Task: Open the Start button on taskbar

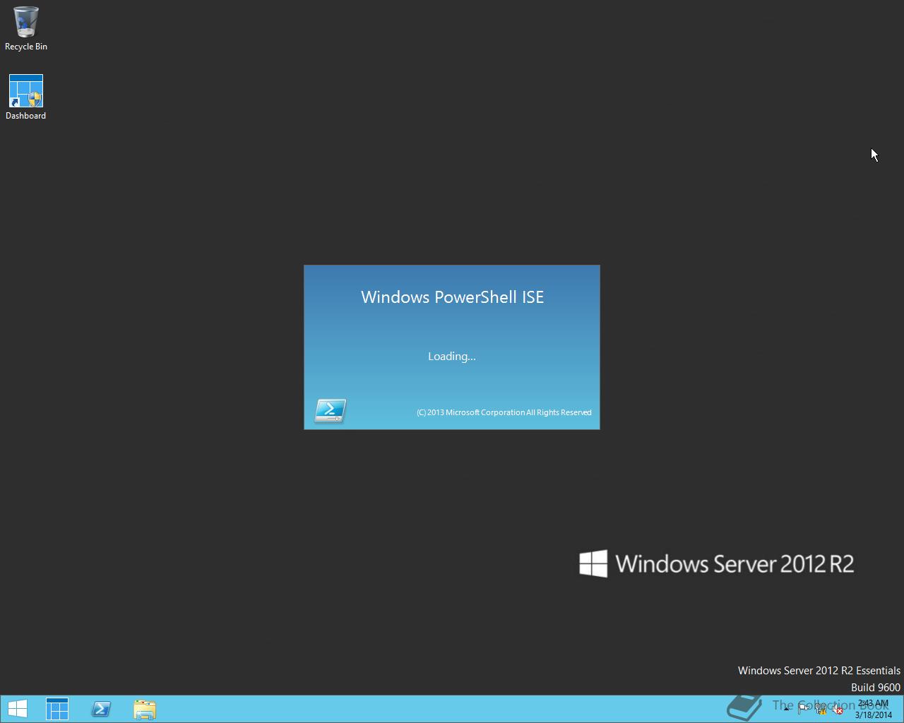Action: [17, 709]
